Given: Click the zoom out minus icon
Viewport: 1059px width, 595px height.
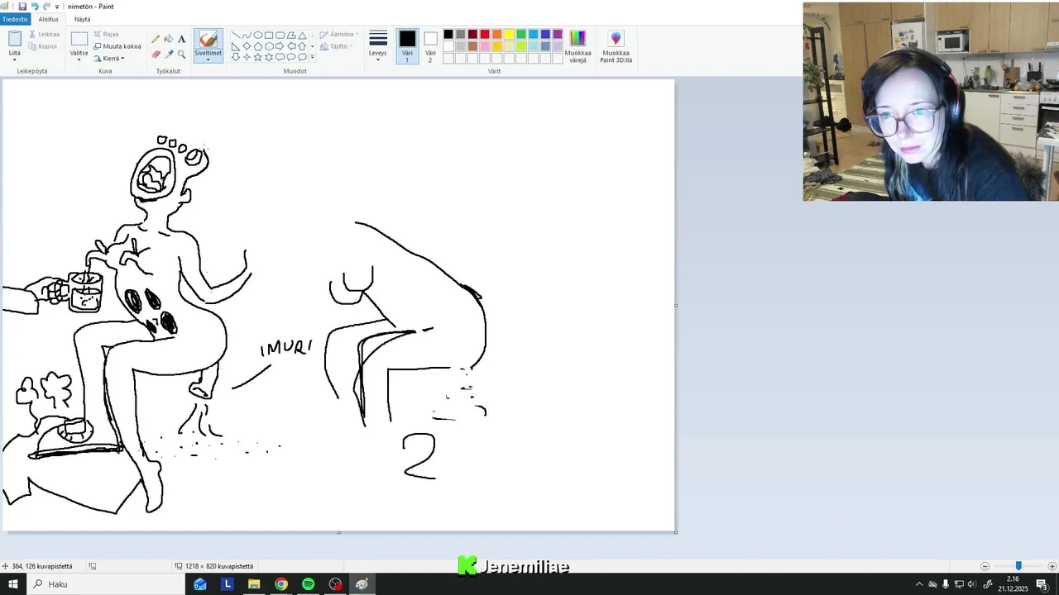Looking at the screenshot, I should click(985, 566).
